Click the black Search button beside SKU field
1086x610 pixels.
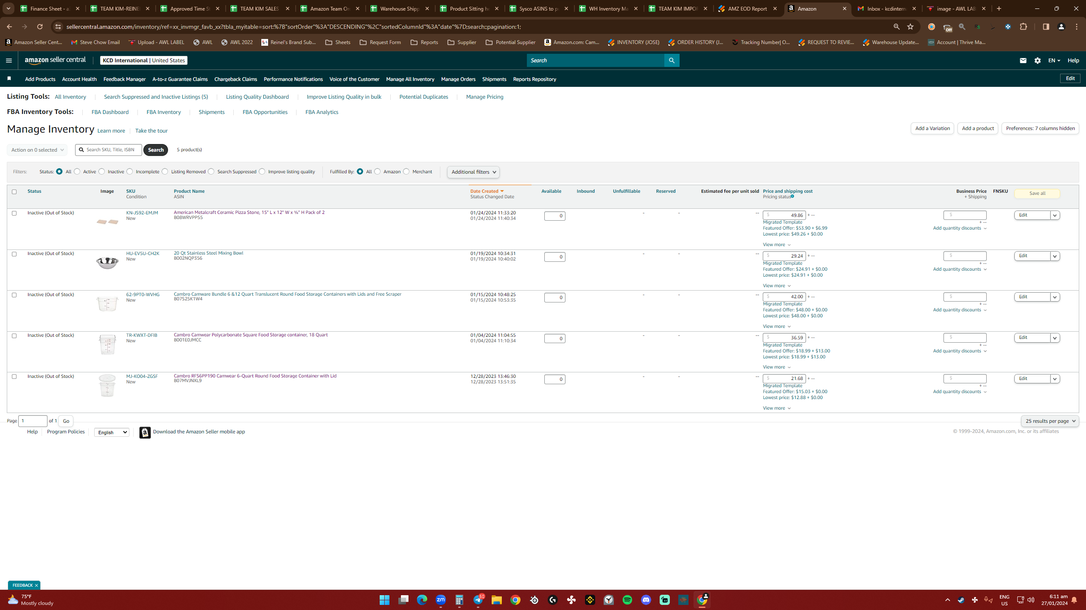point(156,150)
